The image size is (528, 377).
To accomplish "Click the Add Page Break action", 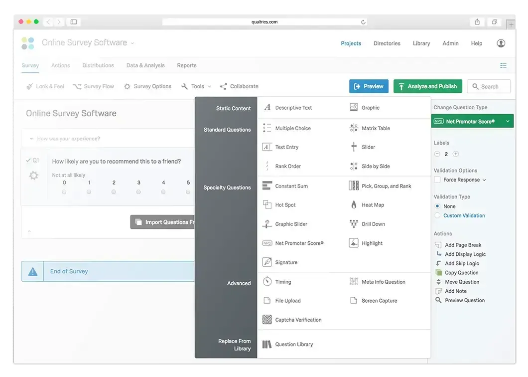I will 458,245.
